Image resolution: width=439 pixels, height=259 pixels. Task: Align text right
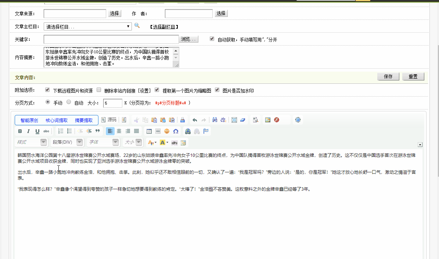128,131
